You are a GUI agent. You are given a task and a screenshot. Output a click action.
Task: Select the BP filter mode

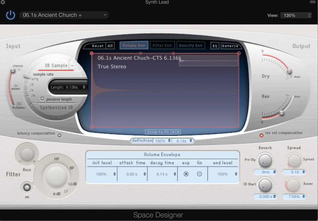72,168
